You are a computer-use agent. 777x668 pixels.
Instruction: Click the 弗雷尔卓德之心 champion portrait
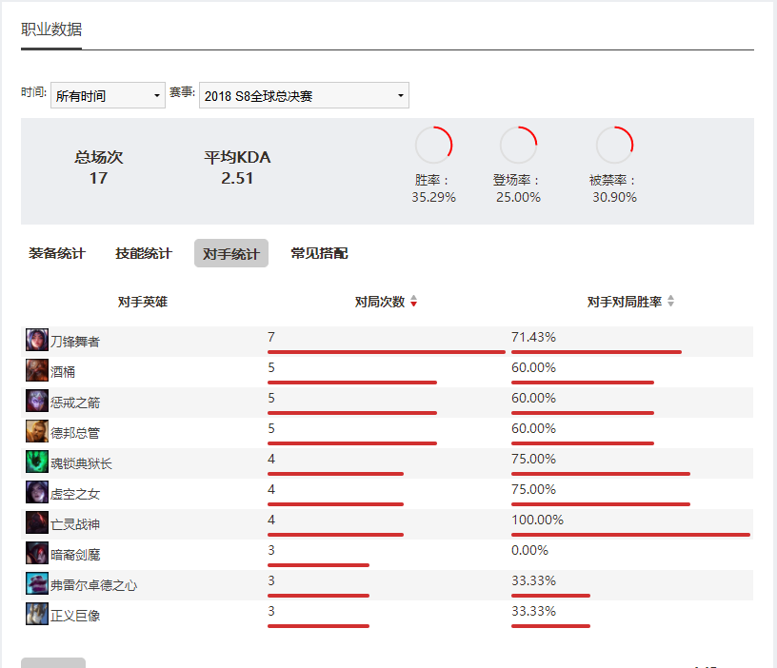35,581
